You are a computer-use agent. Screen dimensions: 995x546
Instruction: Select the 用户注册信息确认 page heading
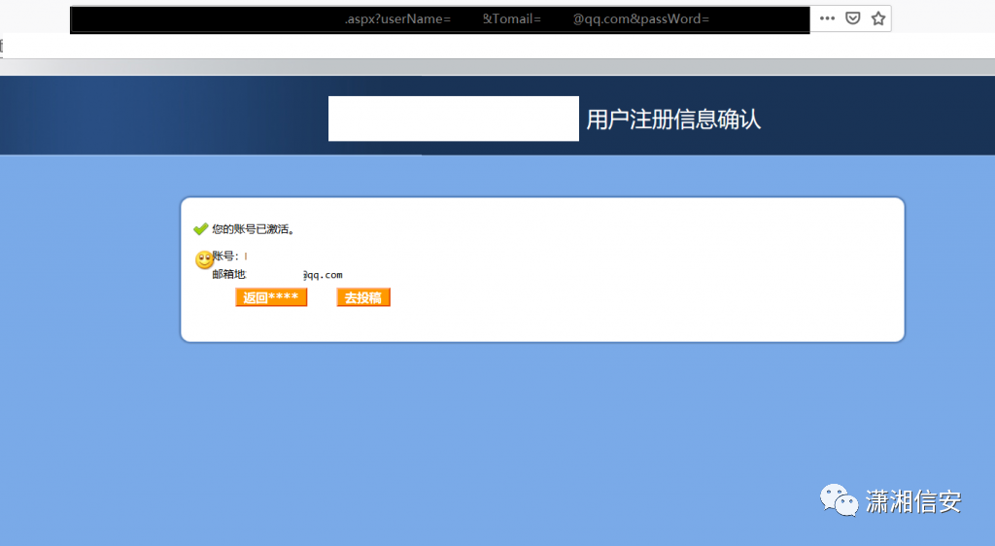pos(673,119)
